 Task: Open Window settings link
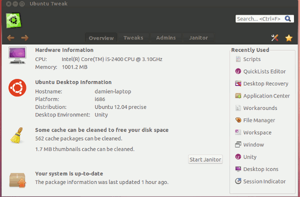(x=253, y=144)
